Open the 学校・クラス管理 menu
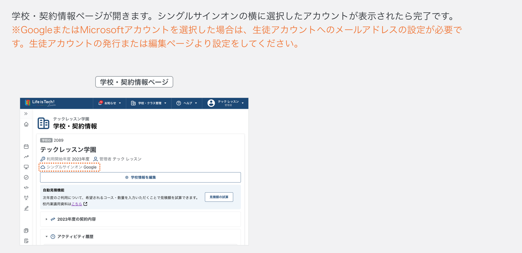Image resolution: width=522 pixels, height=253 pixels. 149,103
